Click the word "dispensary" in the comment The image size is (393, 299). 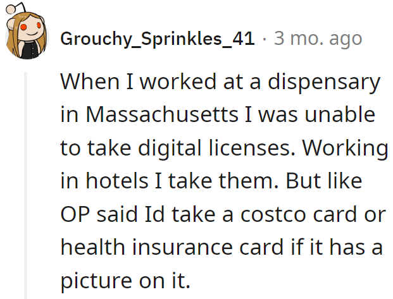tap(324, 82)
